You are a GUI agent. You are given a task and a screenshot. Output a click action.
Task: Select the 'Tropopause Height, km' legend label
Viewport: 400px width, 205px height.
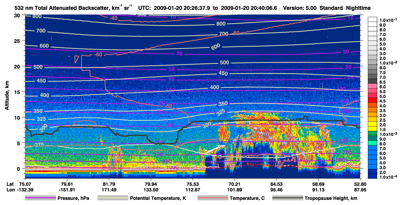tap(331, 198)
